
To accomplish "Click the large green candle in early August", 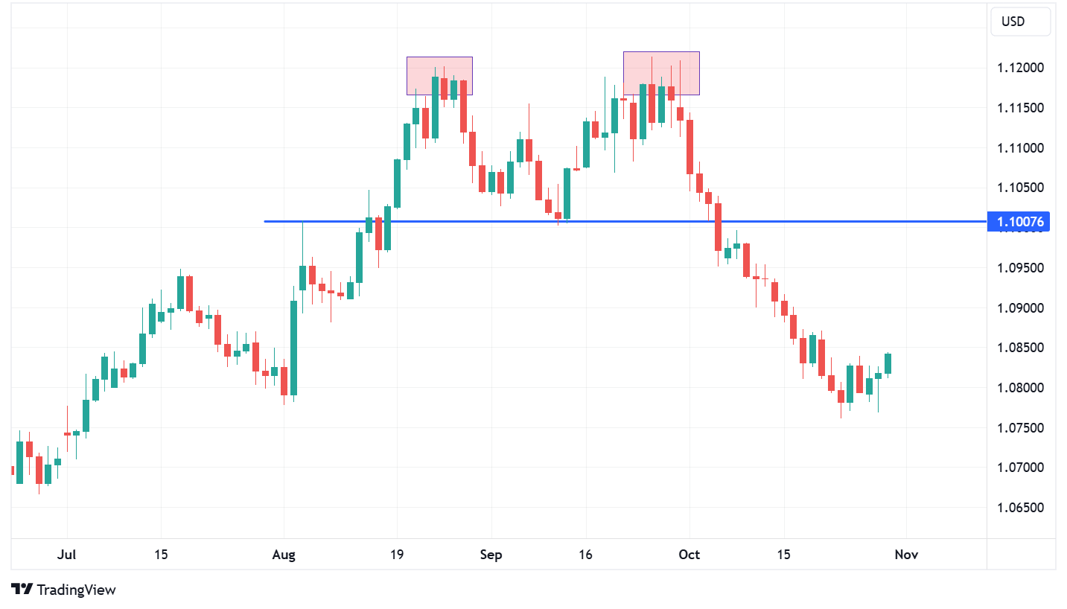I will (293, 348).
